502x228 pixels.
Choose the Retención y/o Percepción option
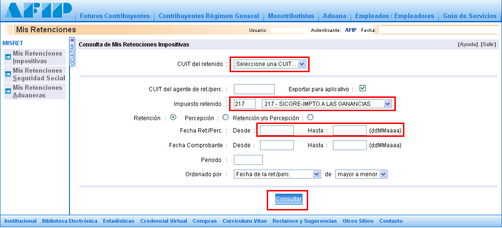311,117
